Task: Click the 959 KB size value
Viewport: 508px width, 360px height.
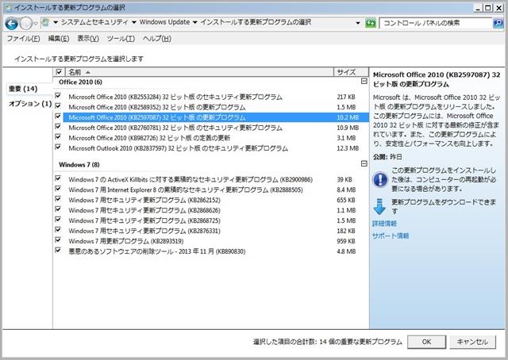Action: 346,241
